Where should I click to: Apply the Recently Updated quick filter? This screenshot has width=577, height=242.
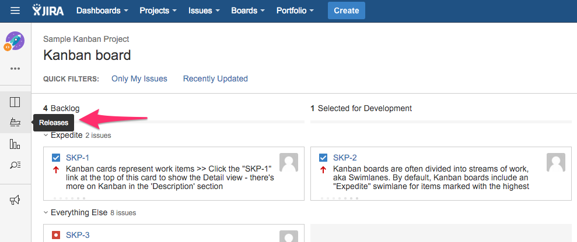click(x=215, y=79)
